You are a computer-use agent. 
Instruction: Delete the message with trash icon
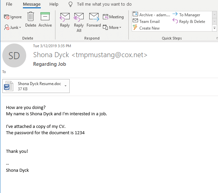(x=31, y=20)
